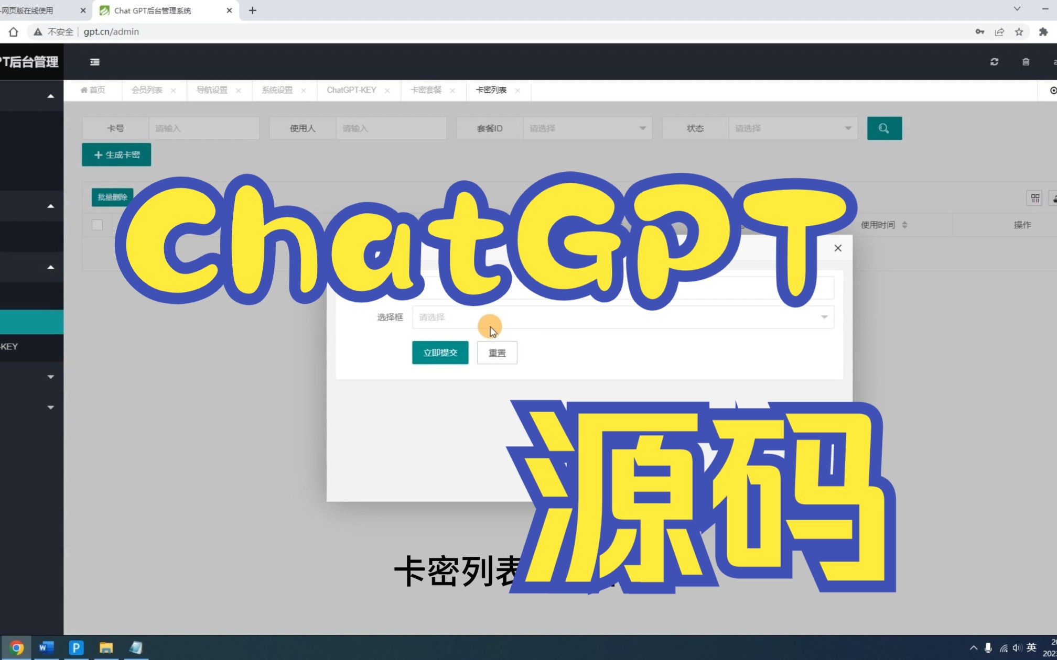
Task: Switch to the 卡密套餐 tab
Action: (x=426, y=90)
